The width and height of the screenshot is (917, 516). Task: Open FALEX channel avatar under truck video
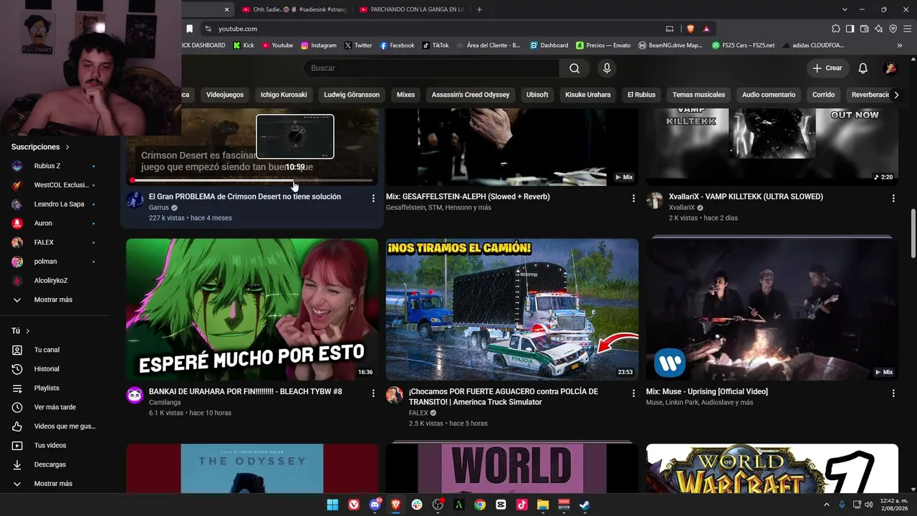pyautogui.click(x=395, y=395)
